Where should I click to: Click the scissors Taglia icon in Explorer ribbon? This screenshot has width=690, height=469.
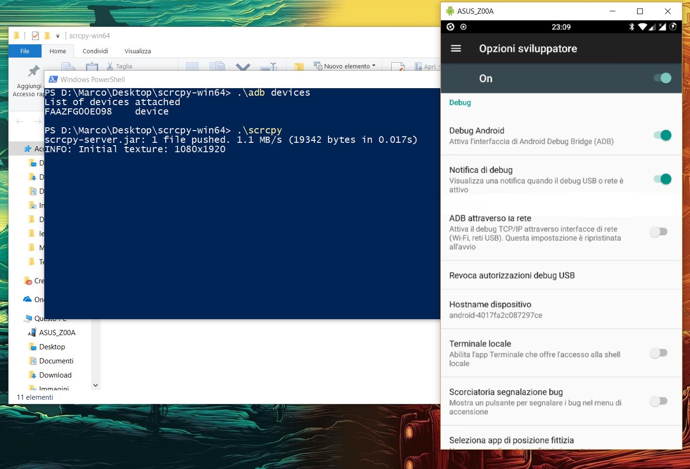pos(110,66)
